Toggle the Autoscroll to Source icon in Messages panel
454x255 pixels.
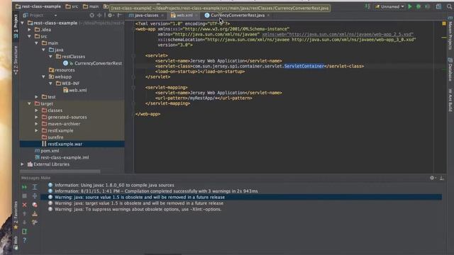click(x=35, y=222)
